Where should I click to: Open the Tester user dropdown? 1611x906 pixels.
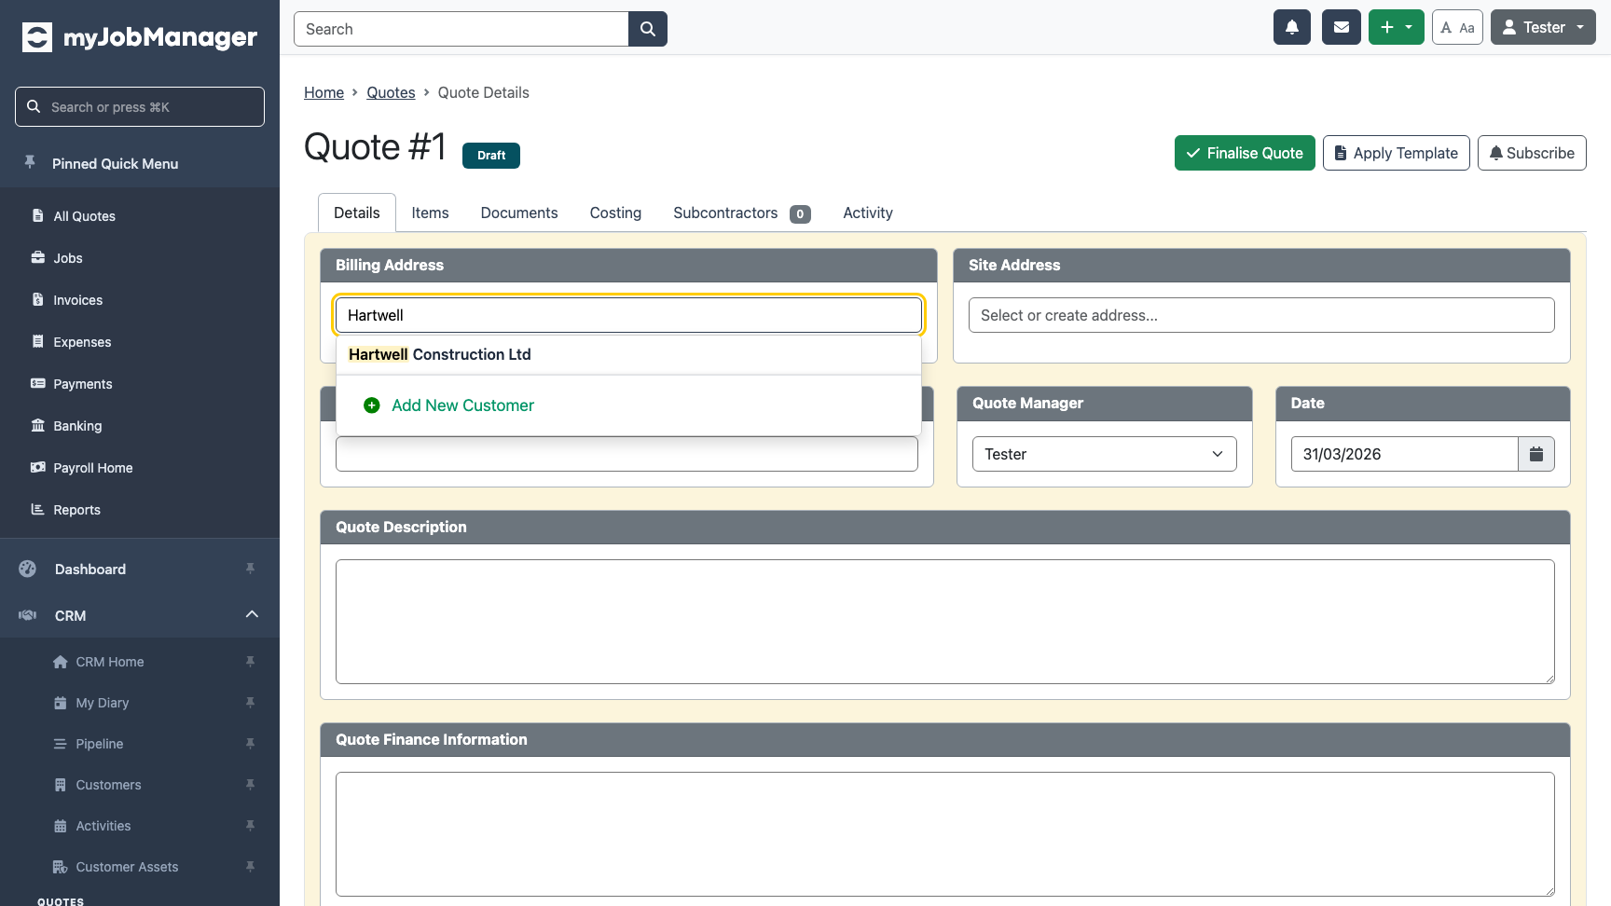pos(1543,27)
